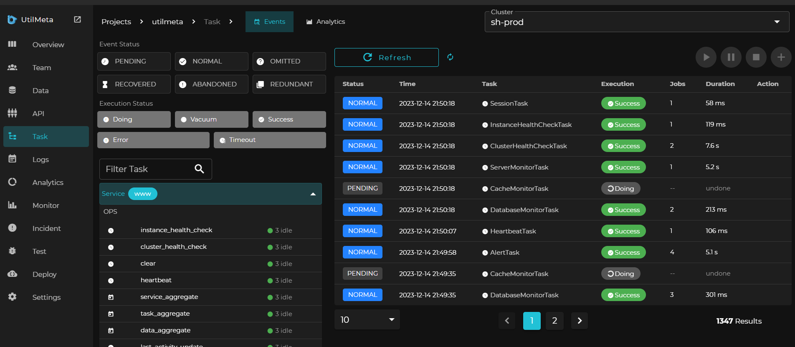This screenshot has height=347, width=795.
Task: Click the auto-refresh sync icon
Action: [x=450, y=57]
